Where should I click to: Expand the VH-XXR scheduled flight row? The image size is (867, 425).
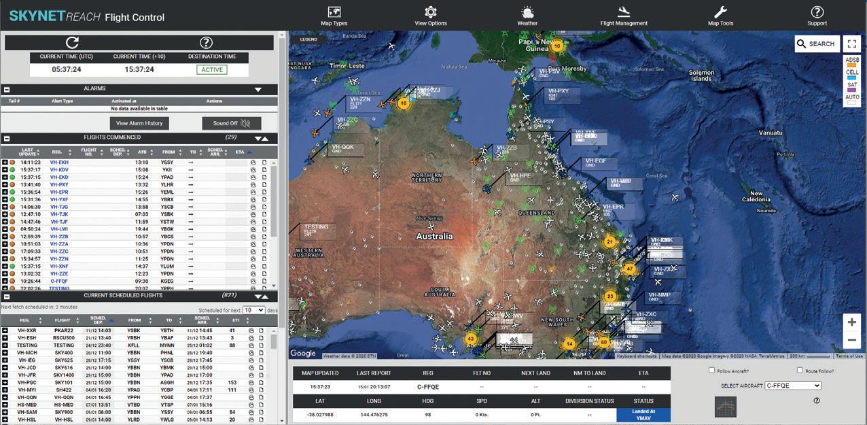5,330
